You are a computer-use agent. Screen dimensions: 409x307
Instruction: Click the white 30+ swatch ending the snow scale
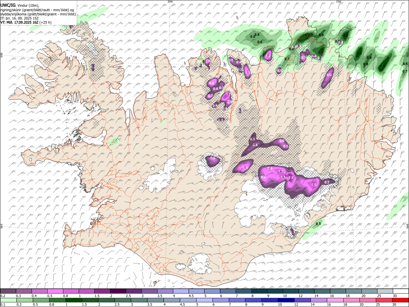pos(401,291)
